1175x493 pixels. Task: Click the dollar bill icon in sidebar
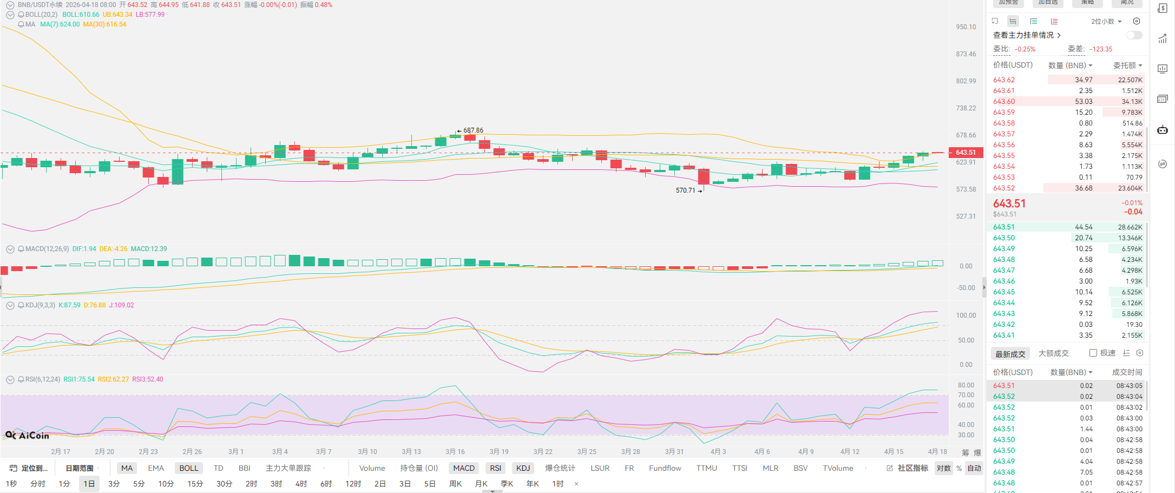pos(1162,8)
